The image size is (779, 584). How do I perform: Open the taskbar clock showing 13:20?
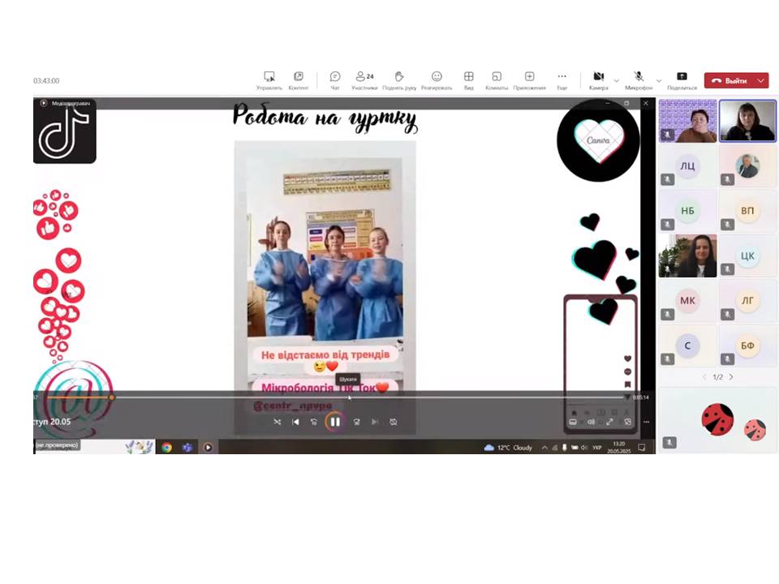pos(619,448)
